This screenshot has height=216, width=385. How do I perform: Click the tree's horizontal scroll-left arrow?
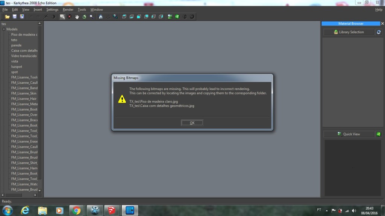pyautogui.click(x=3, y=195)
